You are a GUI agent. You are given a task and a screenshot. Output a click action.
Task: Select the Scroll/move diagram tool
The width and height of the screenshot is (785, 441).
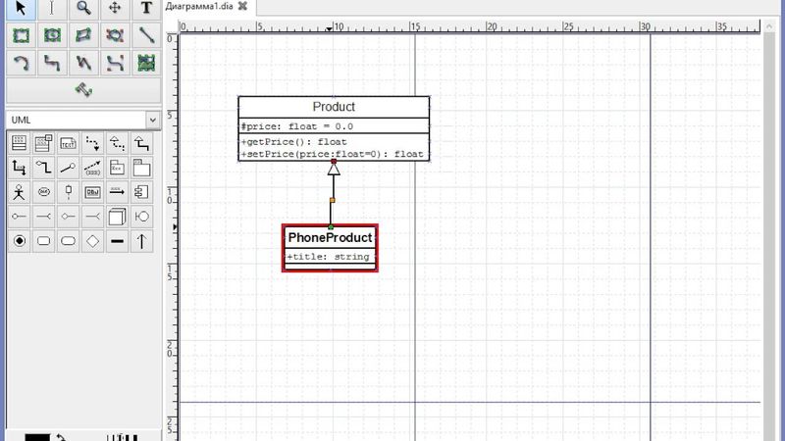(x=115, y=8)
